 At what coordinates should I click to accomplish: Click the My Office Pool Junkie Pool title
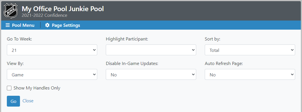[x=63, y=9]
